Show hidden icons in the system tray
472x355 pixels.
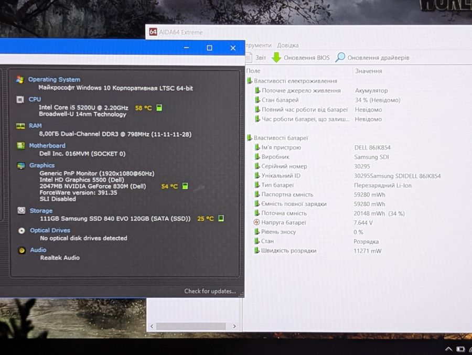(448, 349)
